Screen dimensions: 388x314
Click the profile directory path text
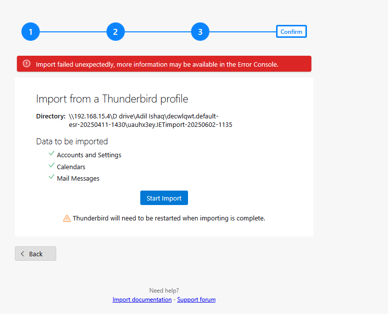(150, 120)
